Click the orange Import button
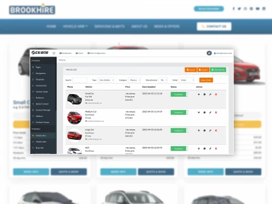This screenshot has height=204, width=272. click(191, 70)
